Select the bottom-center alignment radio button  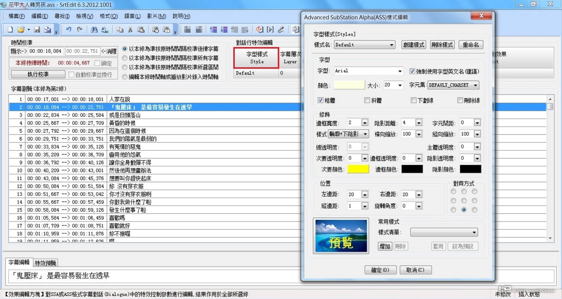point(464,210)
